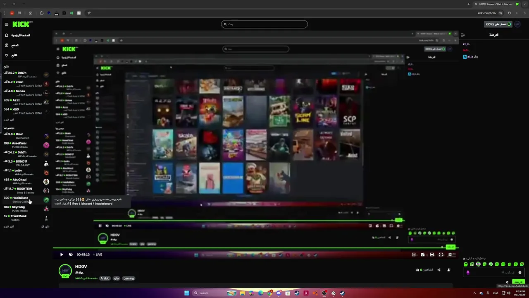Enable mini player picture-in-picture
The width and height of the screenshot is (529, 298).
coord(414,255)
